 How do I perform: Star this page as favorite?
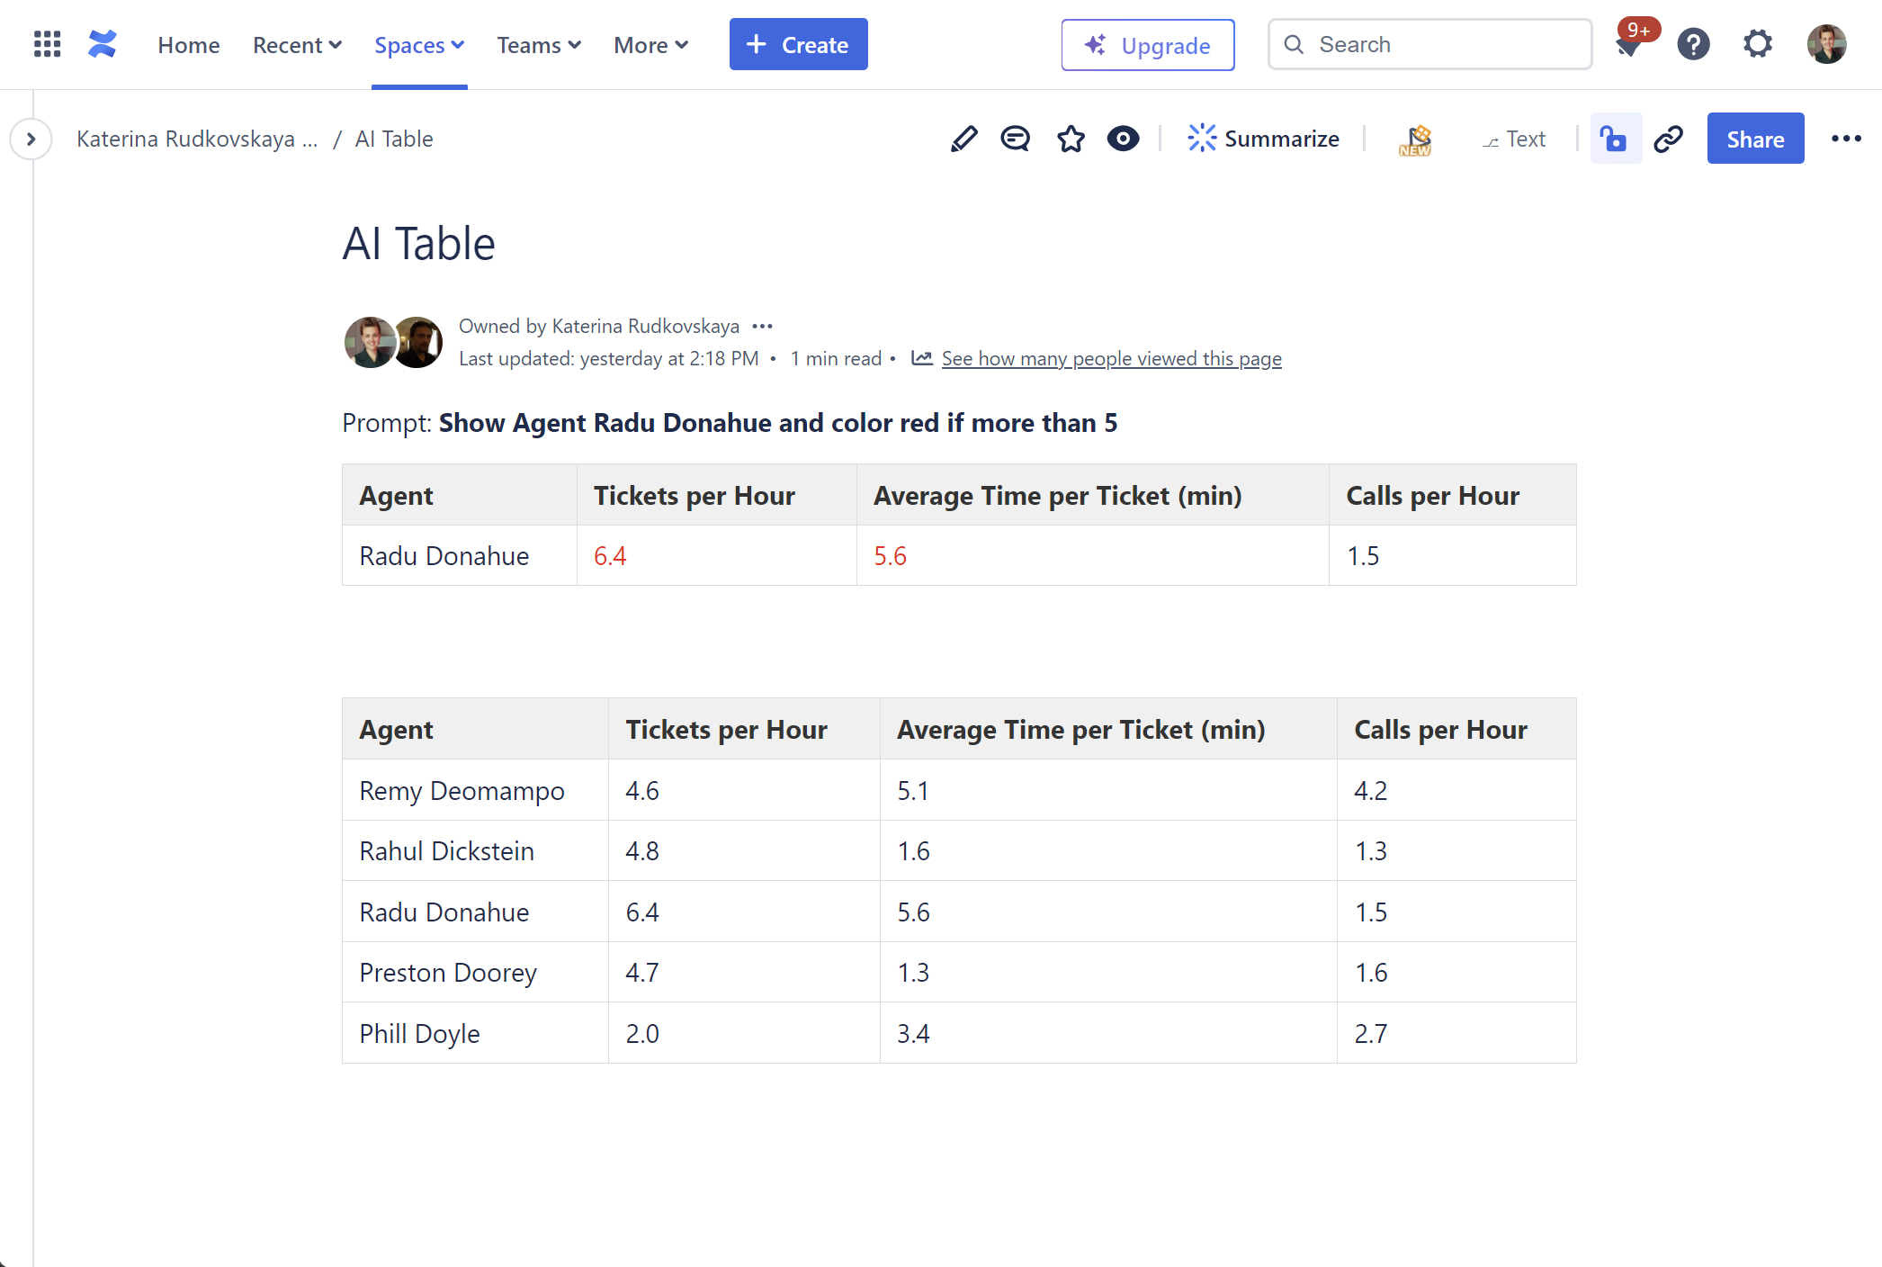tap(1071, 139)
